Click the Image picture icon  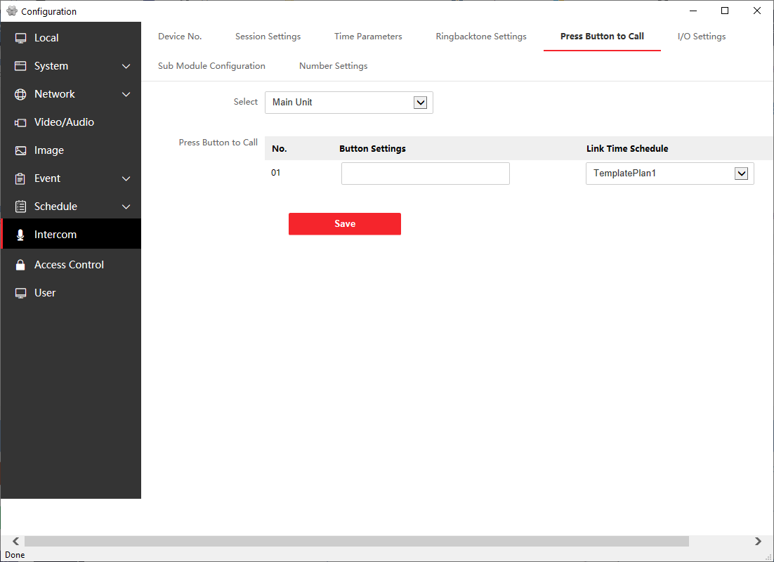[x=20, y=150]
